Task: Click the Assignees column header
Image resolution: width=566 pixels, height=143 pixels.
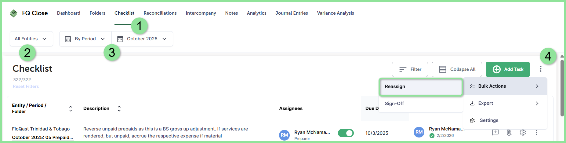Action: click(x=291, y=108)
